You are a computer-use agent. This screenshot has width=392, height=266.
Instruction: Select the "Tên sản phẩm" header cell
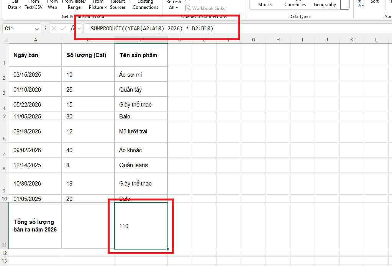click(x=141, y=55)
